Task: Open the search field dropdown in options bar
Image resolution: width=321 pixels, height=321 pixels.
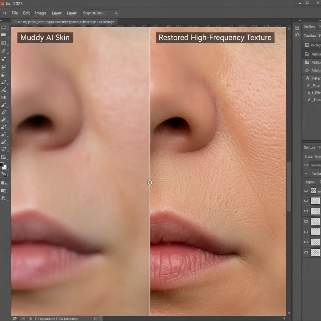Action: point(116,13)
